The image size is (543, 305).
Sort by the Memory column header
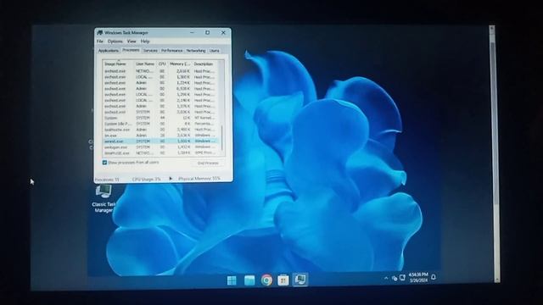coord(180,64)
